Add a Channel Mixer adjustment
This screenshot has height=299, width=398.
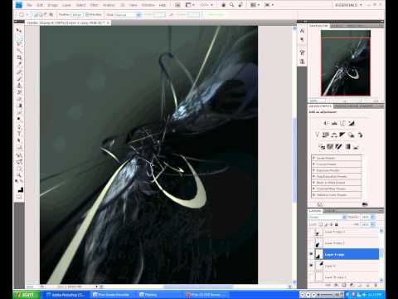(x=360, y=135)
